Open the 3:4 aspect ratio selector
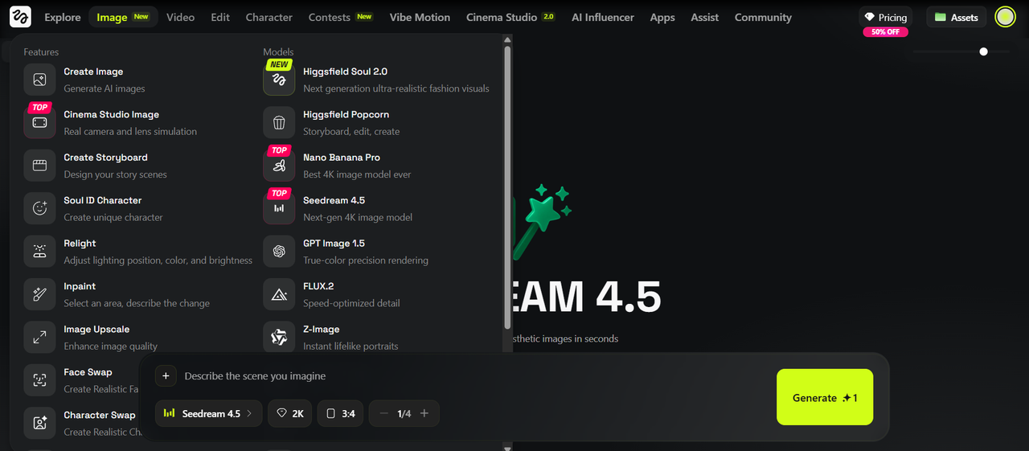This screenshot has width=1029, height=451. click(x=341, y=413)
